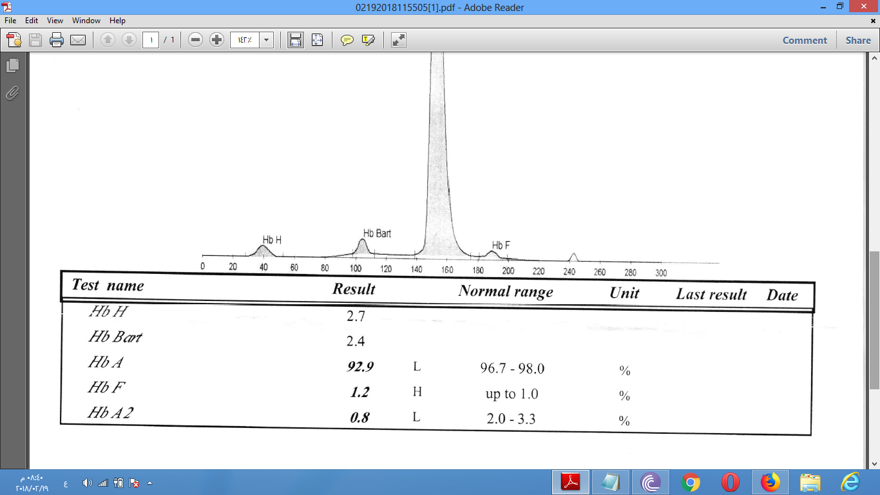Image resolution: width=880 pixels, height=495 pixels.
Task: Open Google Chrome from taskbar
Action: [x=691, y=482]
